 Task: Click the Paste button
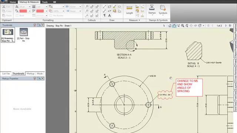tap(7, 16)
